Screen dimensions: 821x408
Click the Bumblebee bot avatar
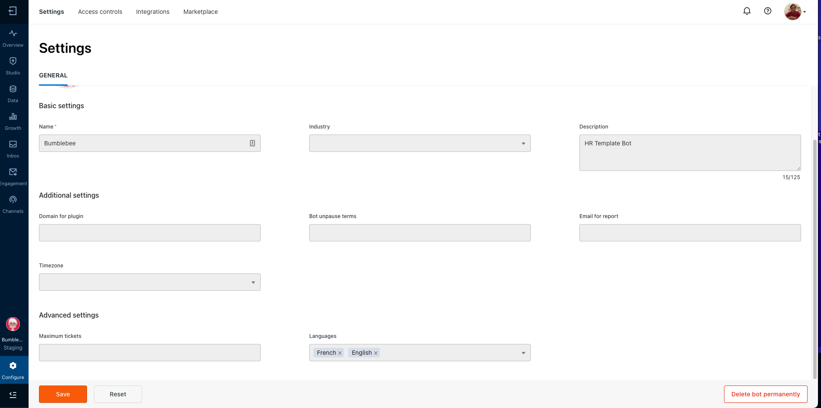(13, 324)
